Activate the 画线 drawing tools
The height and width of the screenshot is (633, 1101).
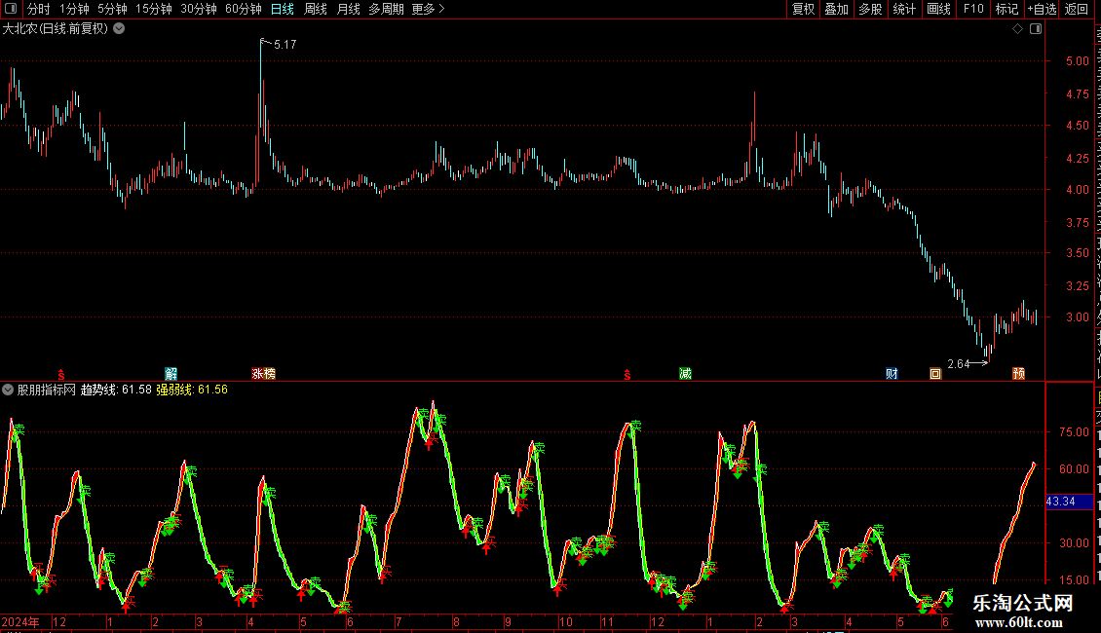pos(939,9)
